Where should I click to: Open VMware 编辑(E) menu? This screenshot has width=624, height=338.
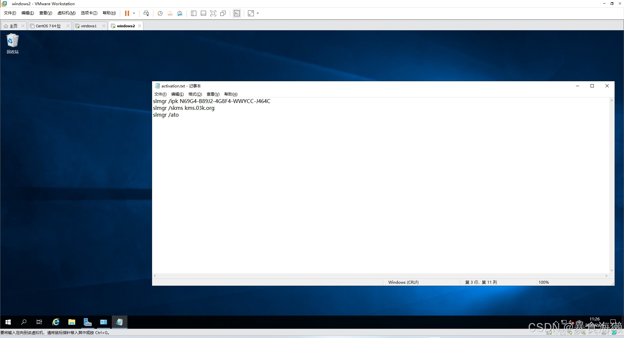click(x=28, y=13)
